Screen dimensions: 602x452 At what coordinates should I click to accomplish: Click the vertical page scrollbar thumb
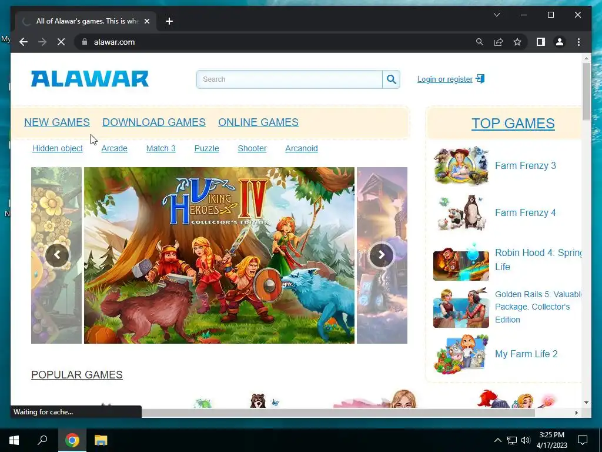pyautogui.click(x=586, y=91)
